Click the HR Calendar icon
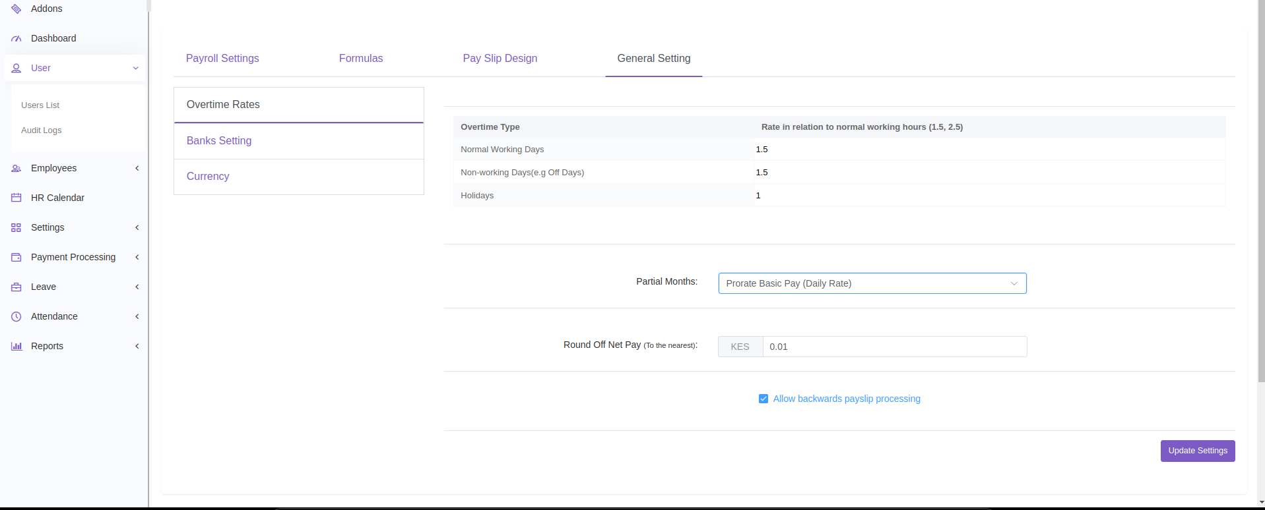This screenshot has width=1265, height=510. [x=16, y=198]
